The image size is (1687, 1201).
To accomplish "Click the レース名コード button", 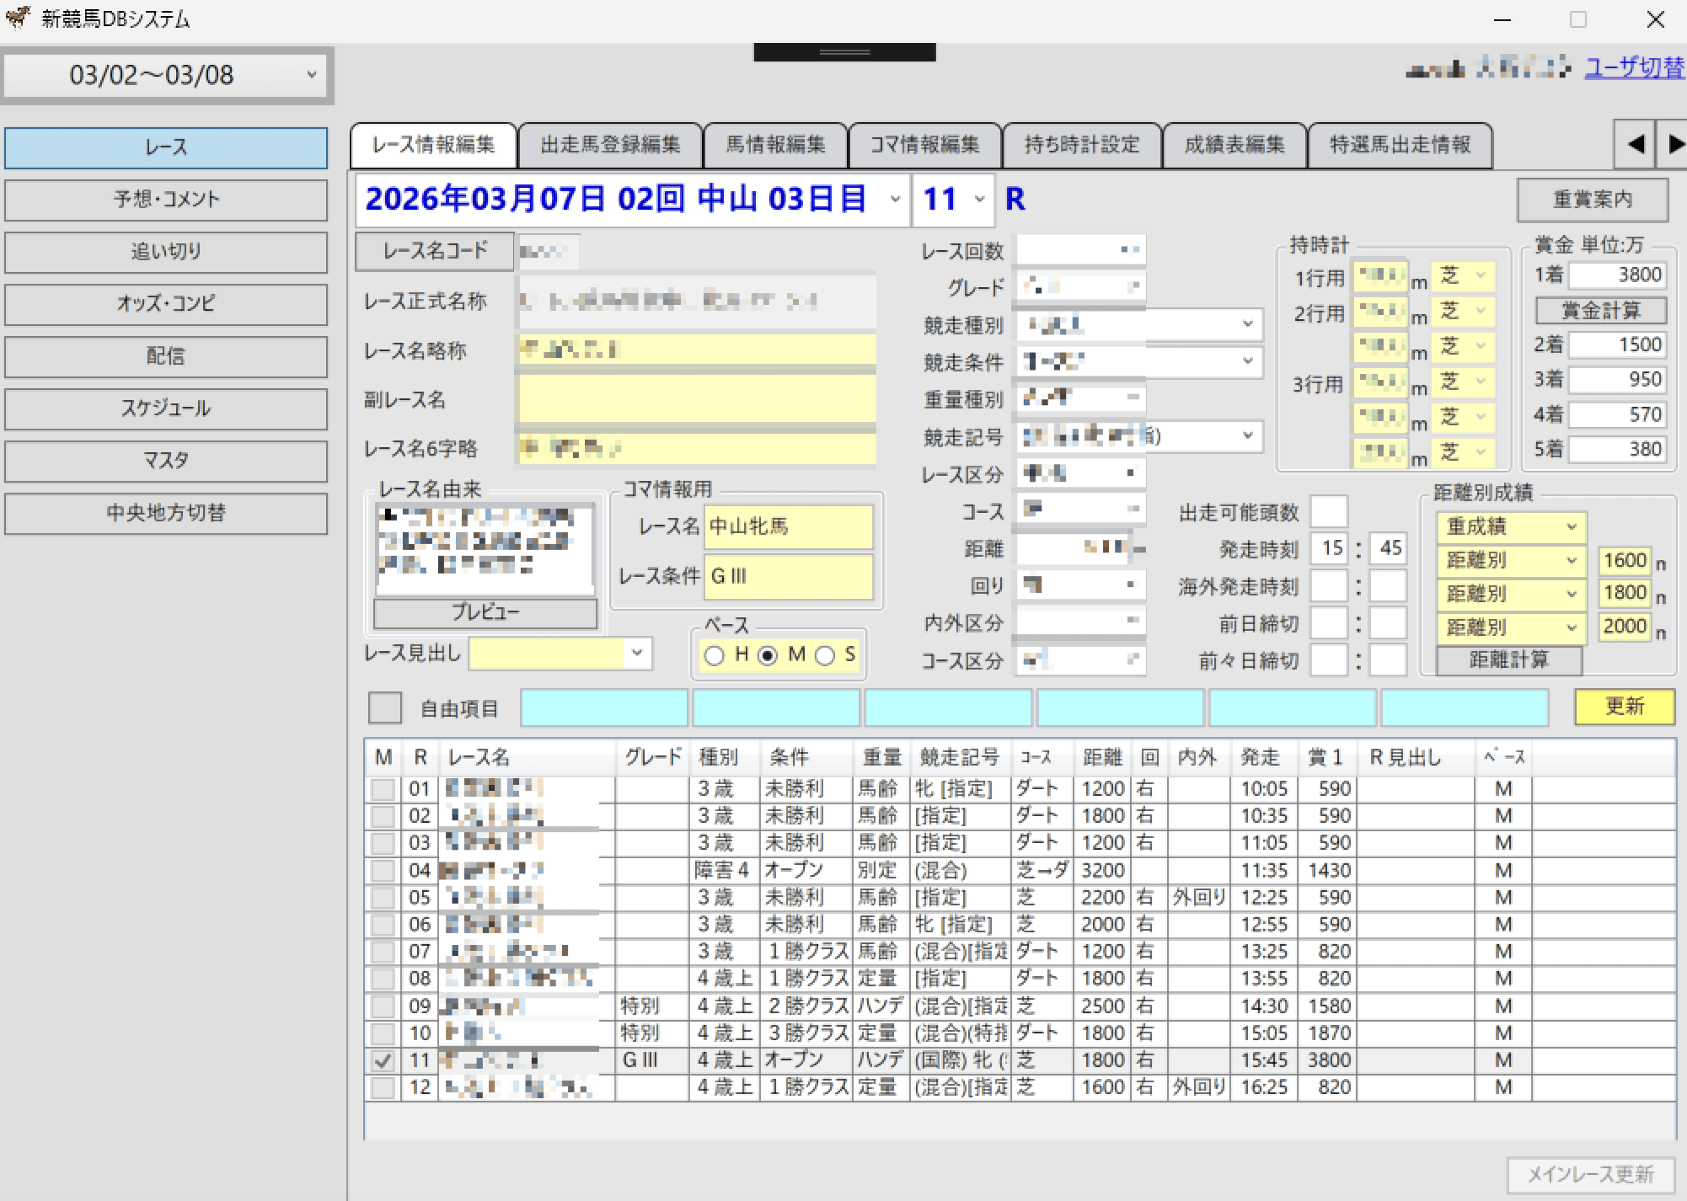I will pyautogui.click(x=435, y=252).
